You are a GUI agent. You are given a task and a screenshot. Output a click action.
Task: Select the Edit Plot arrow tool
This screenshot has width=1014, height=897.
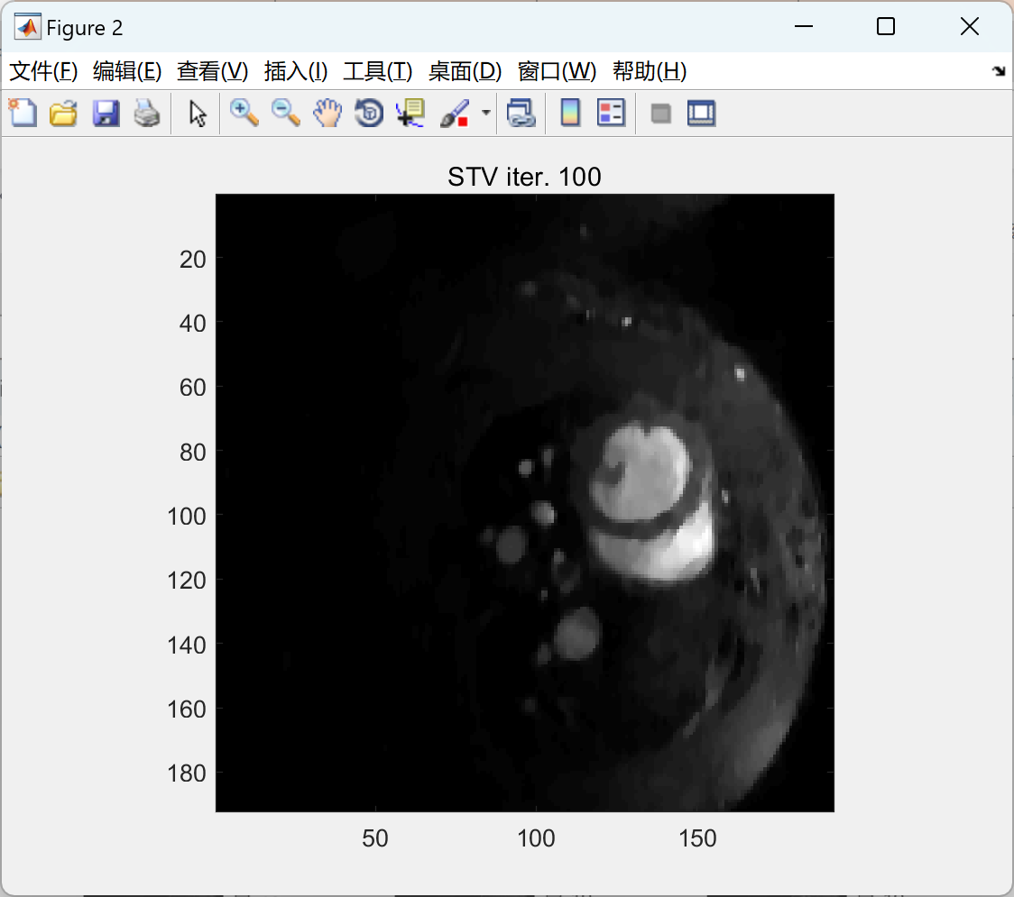pos(198,113)
